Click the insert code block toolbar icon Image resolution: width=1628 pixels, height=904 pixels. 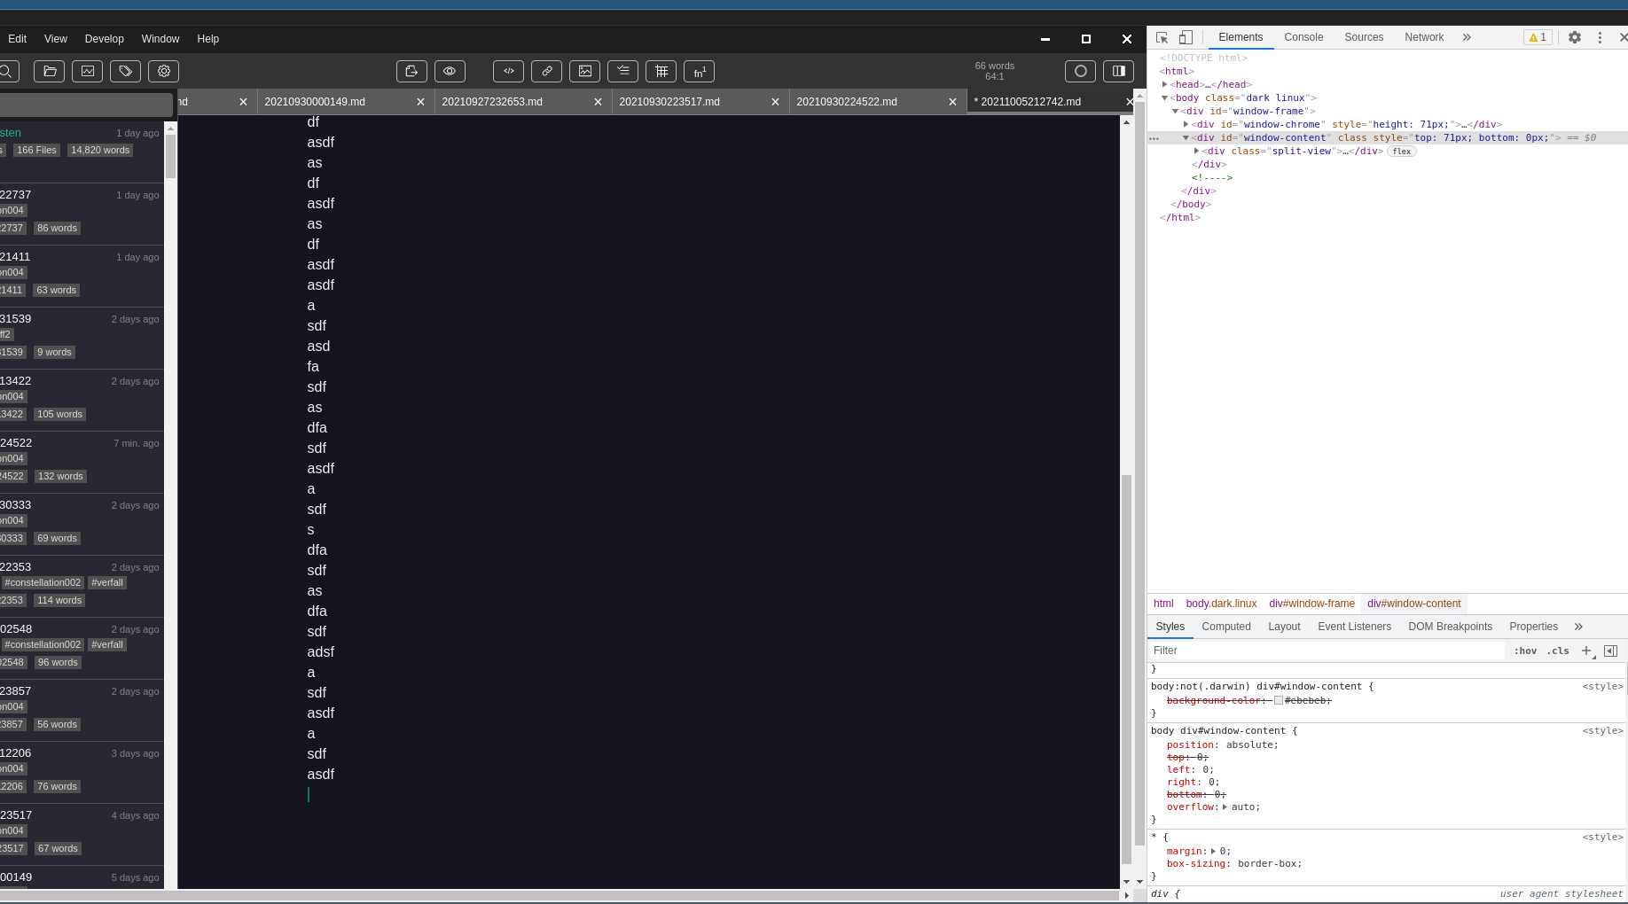508,71
